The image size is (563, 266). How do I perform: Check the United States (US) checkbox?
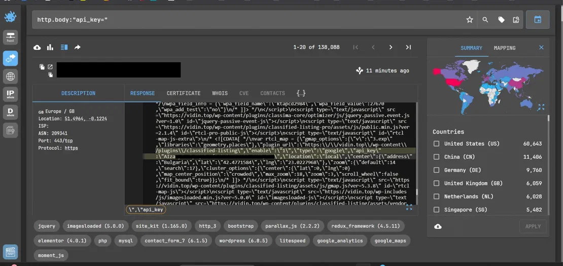coord(436,144)
